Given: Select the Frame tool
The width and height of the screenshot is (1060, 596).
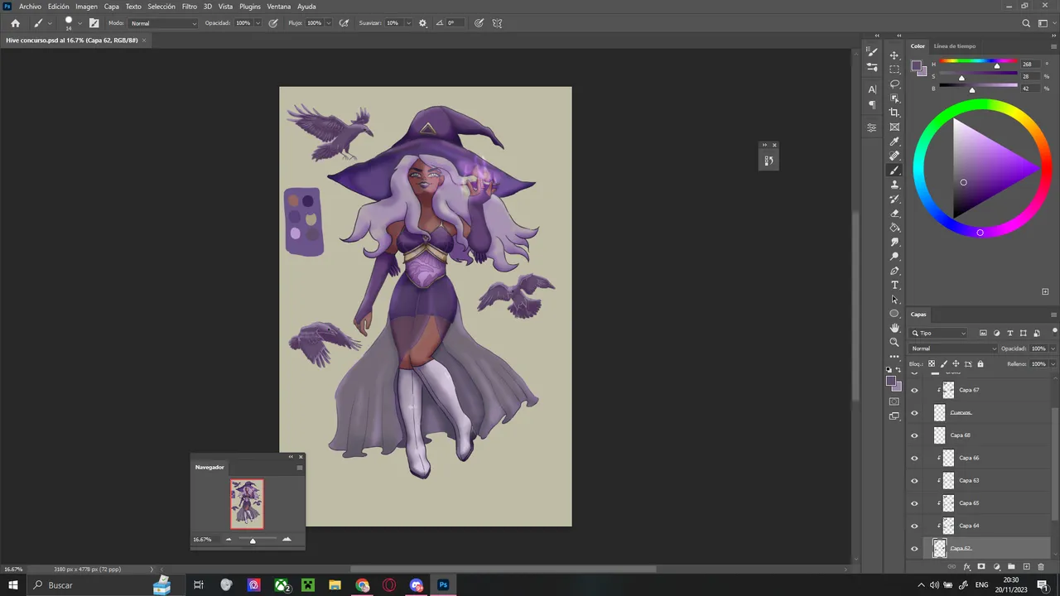Looking at the screenshot, I should click(x=894, y=127).
